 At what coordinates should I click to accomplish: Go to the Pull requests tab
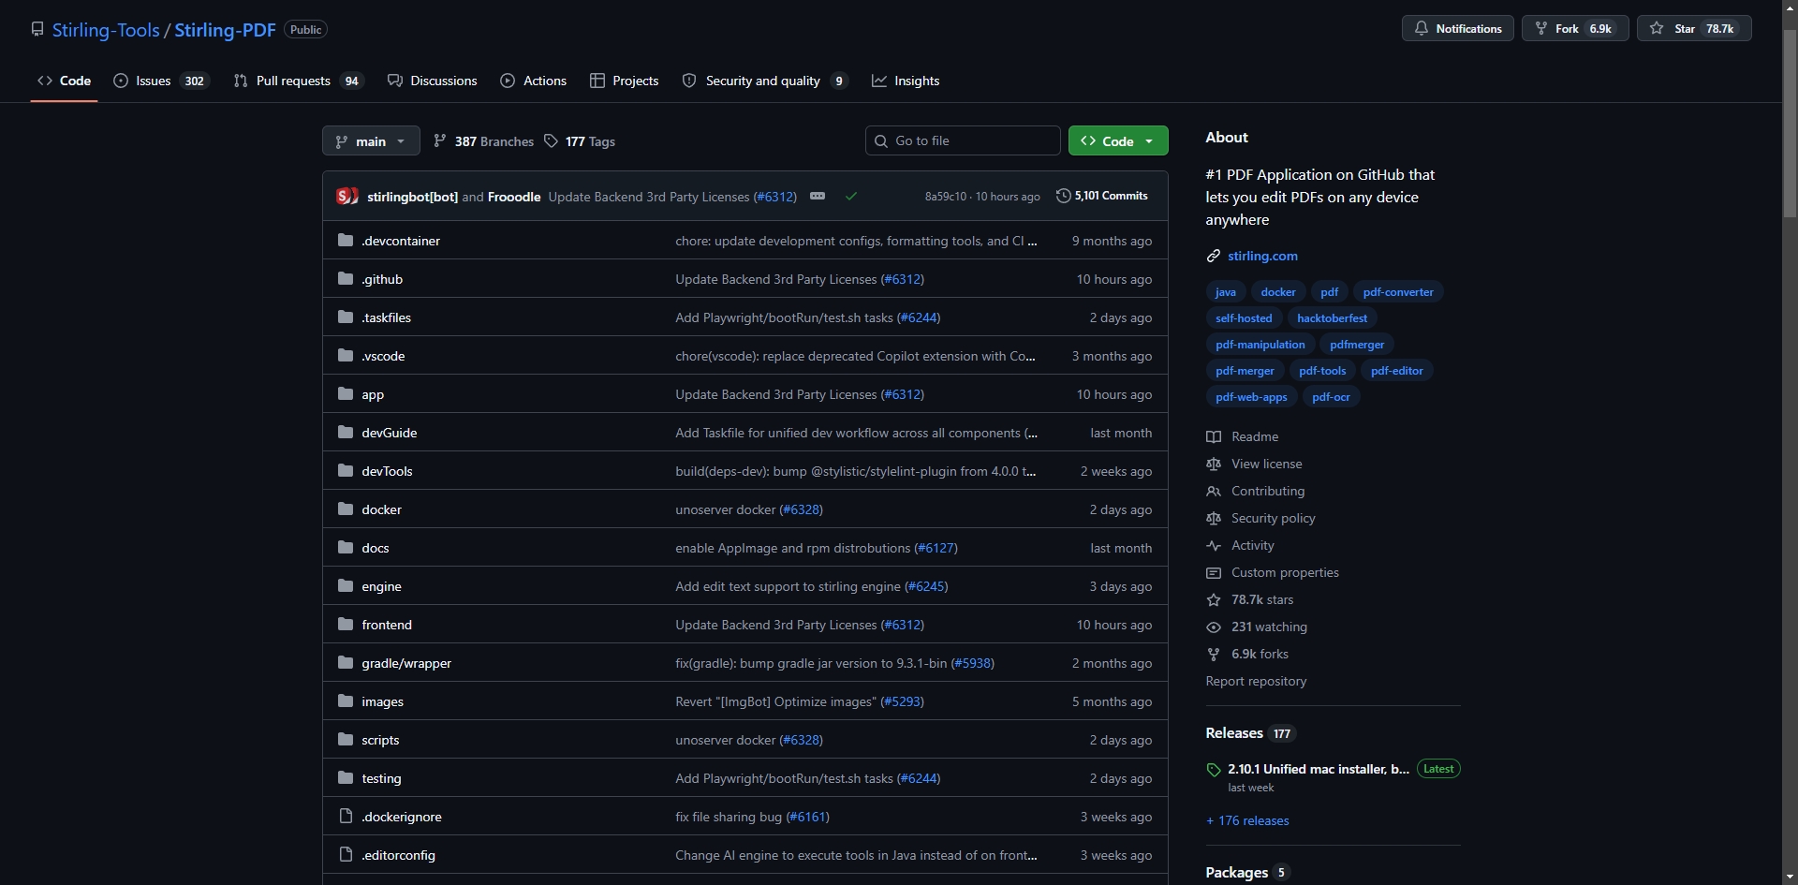click(x=298, y=81)
